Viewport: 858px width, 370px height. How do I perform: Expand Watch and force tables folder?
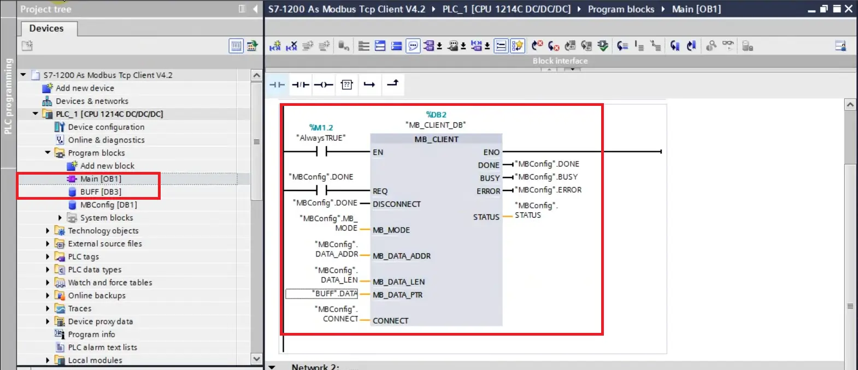[x=48, y=283]
